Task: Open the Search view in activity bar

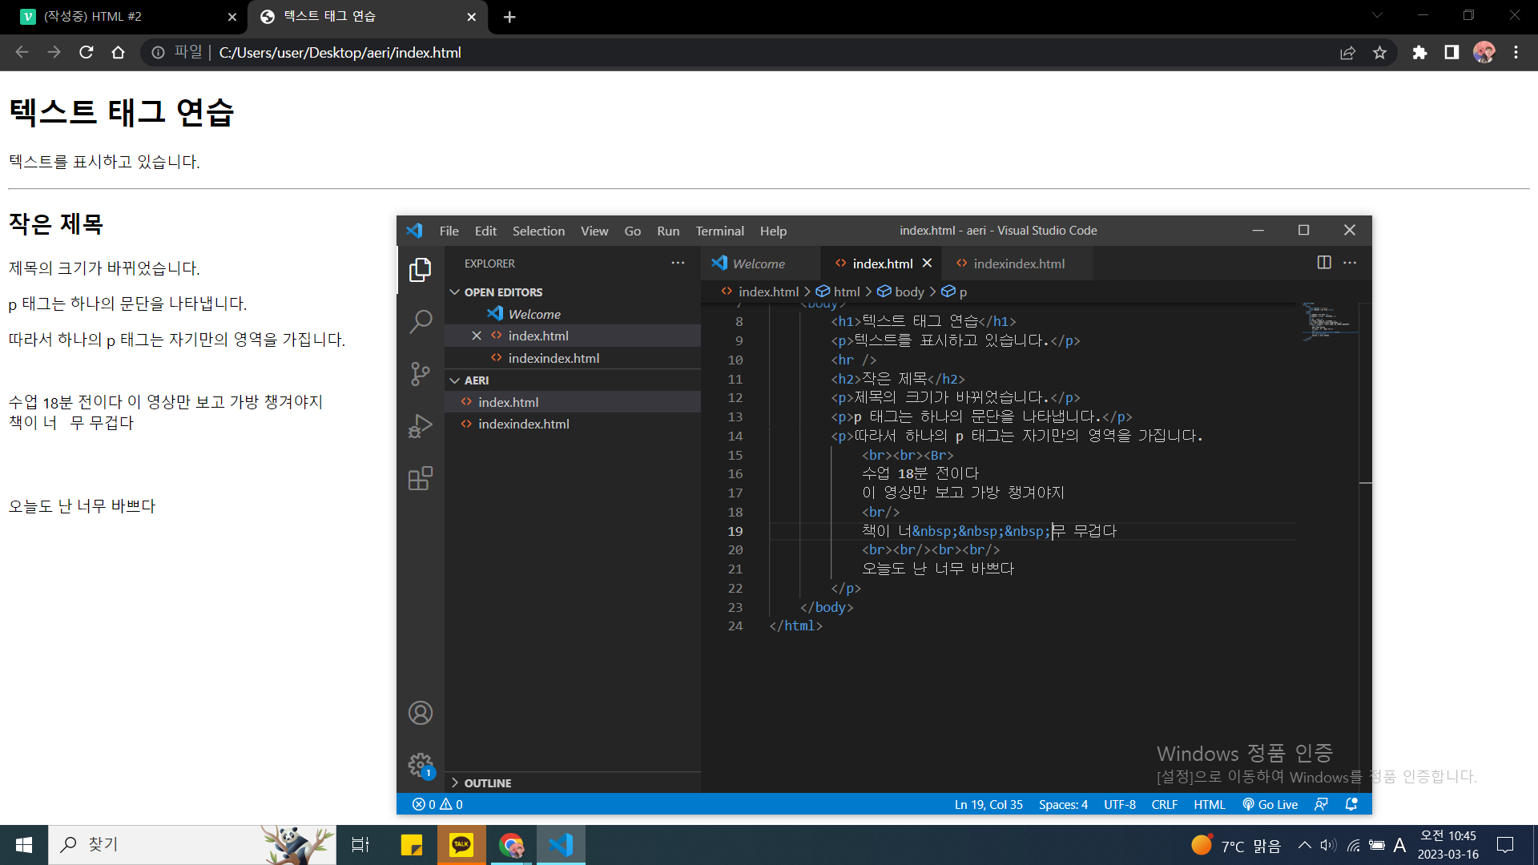Action: point(420,322)
